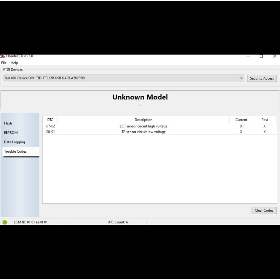Viewport: 280px width, 280px height.
Task: Maximize the HondaECU window
Action: point(261,56)
